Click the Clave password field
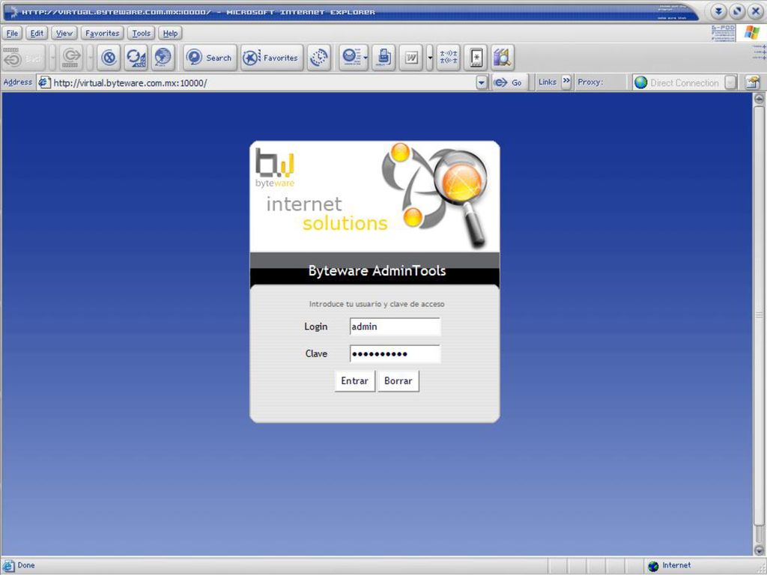 click(395, 353)
